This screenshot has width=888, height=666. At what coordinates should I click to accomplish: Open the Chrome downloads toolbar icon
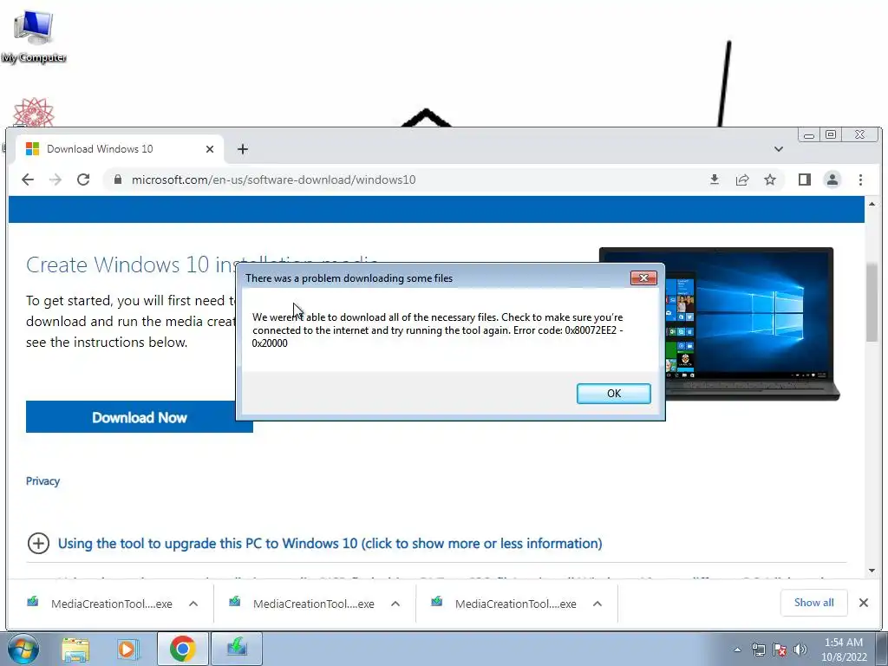point(715,180)
